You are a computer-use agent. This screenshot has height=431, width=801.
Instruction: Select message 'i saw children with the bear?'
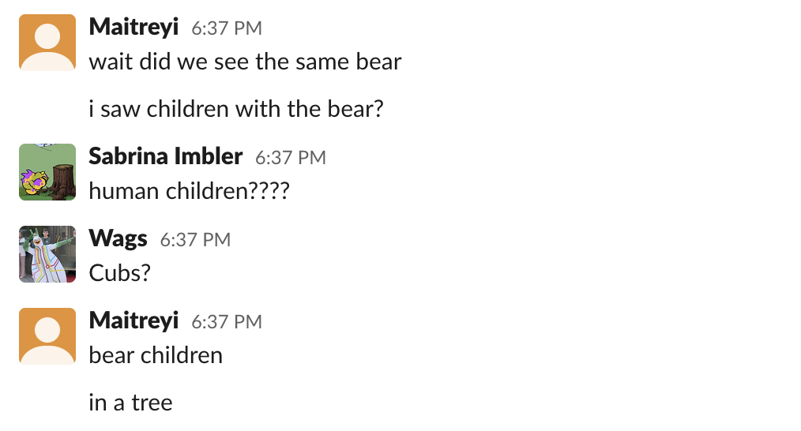tap(236, 109)
